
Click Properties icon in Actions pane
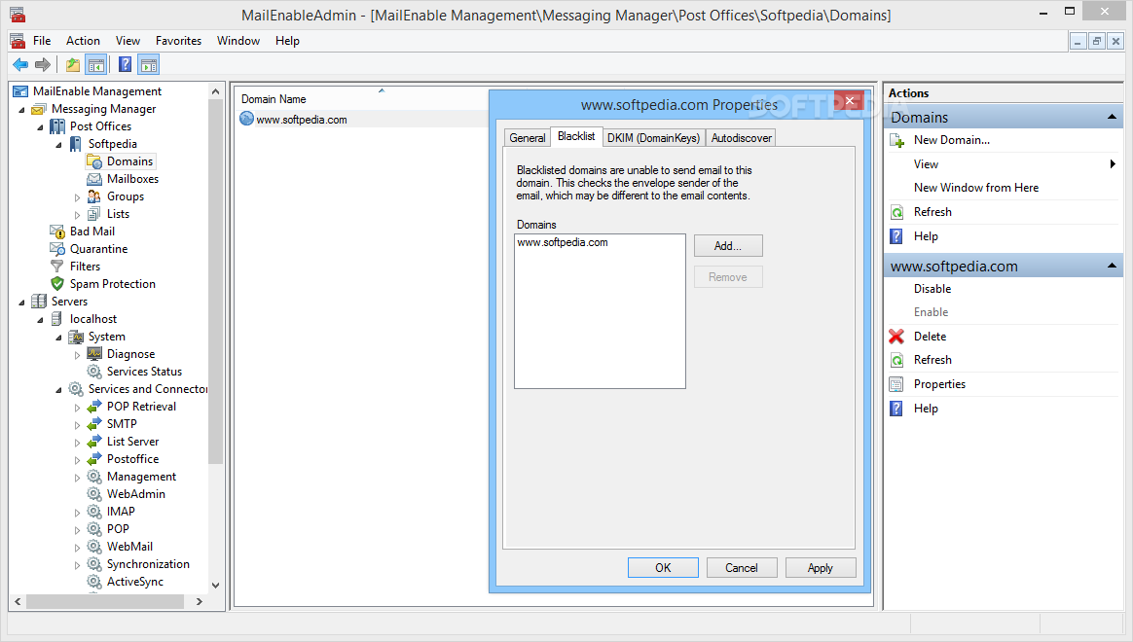[896, 384]
